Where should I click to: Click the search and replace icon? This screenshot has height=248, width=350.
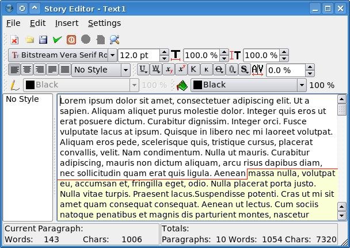[114, 40]
